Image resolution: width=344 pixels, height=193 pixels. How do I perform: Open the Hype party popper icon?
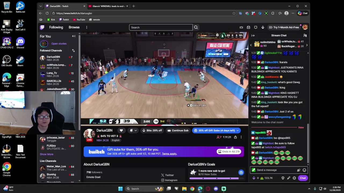[299, 170]
